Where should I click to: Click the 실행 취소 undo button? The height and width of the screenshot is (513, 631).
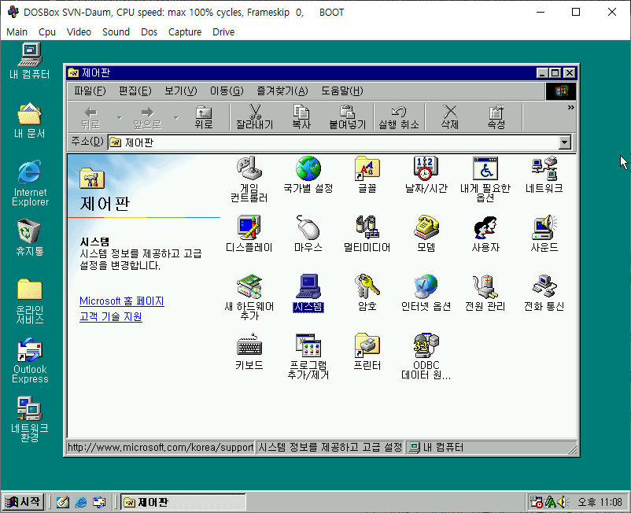[x=399, y=117]
